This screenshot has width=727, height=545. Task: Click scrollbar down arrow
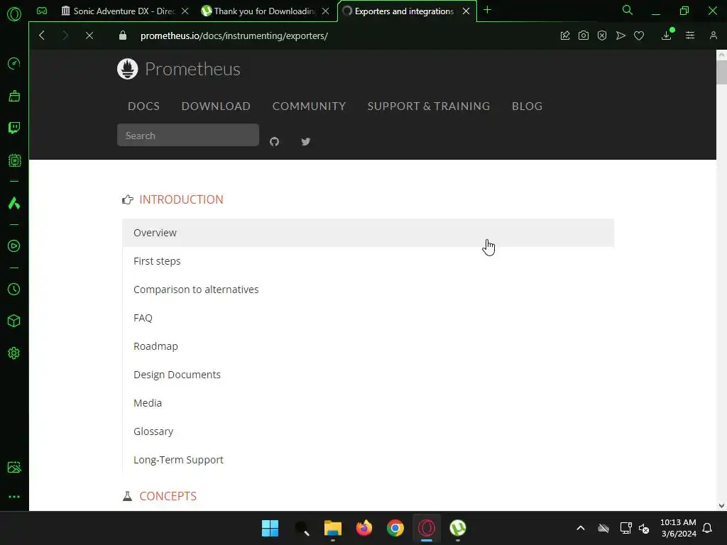coord(721,505)
